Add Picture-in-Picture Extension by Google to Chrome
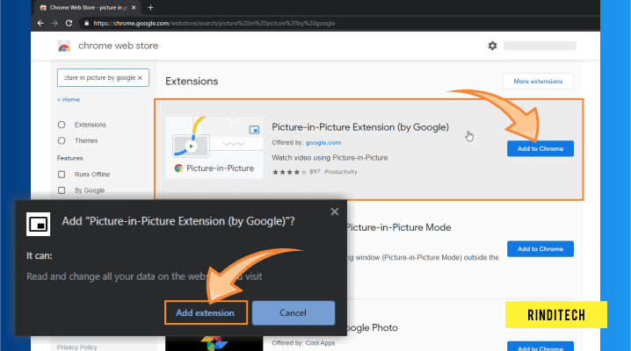Screen dimensions: 631x351 pos(540,148)
